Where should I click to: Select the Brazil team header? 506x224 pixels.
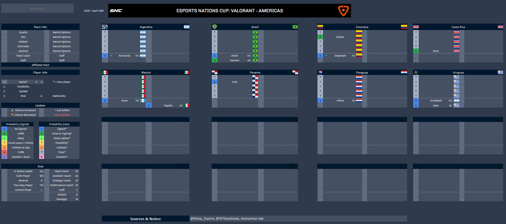coord(255,27)
